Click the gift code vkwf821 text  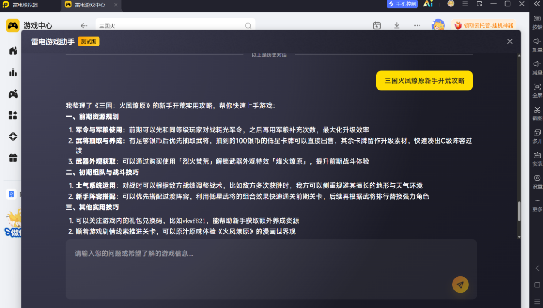pyautogui.click(x=195, y=221)
